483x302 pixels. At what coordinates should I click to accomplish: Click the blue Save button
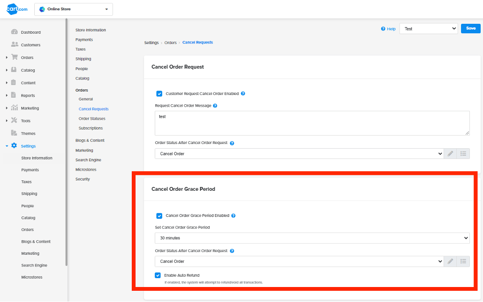pyautogui.click(x=470, y=29)
